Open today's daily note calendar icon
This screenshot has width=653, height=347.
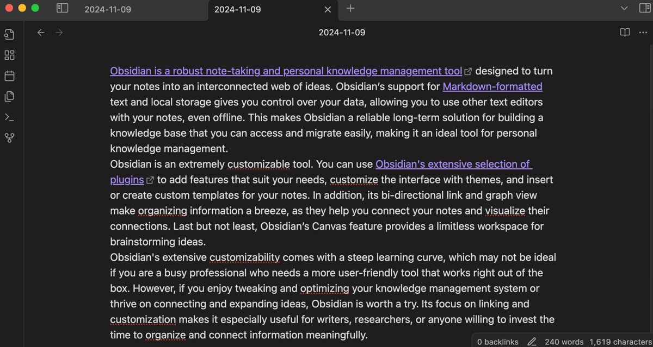pyautogui.click(x=9, y=76)
